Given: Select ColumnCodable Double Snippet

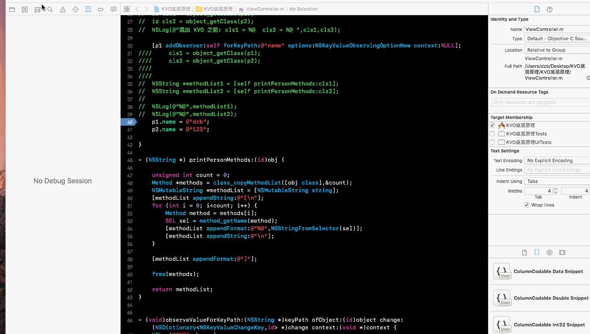Looking at the screenshot, I should click(x=540, y=298).
